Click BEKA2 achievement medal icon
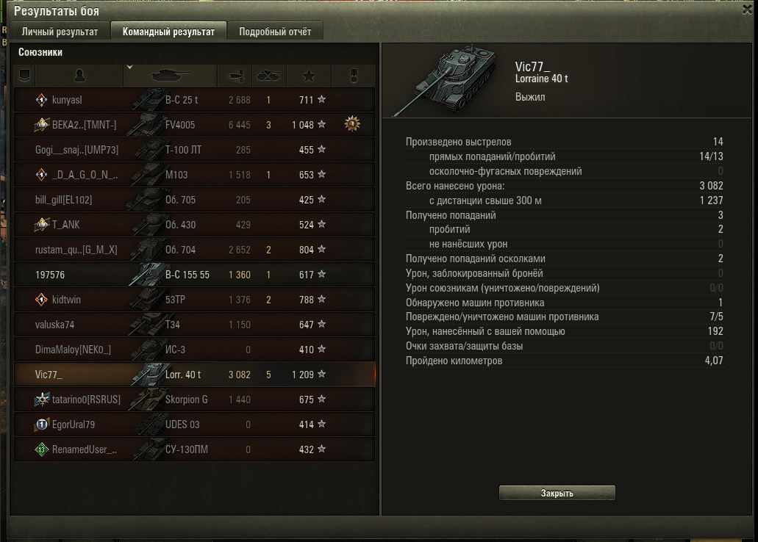Image resolution: width=758 pixels, height=542 pixels. coord(352,124)
